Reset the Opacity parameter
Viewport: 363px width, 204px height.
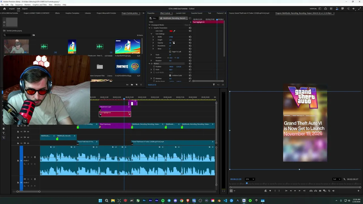tap(190, 43)
